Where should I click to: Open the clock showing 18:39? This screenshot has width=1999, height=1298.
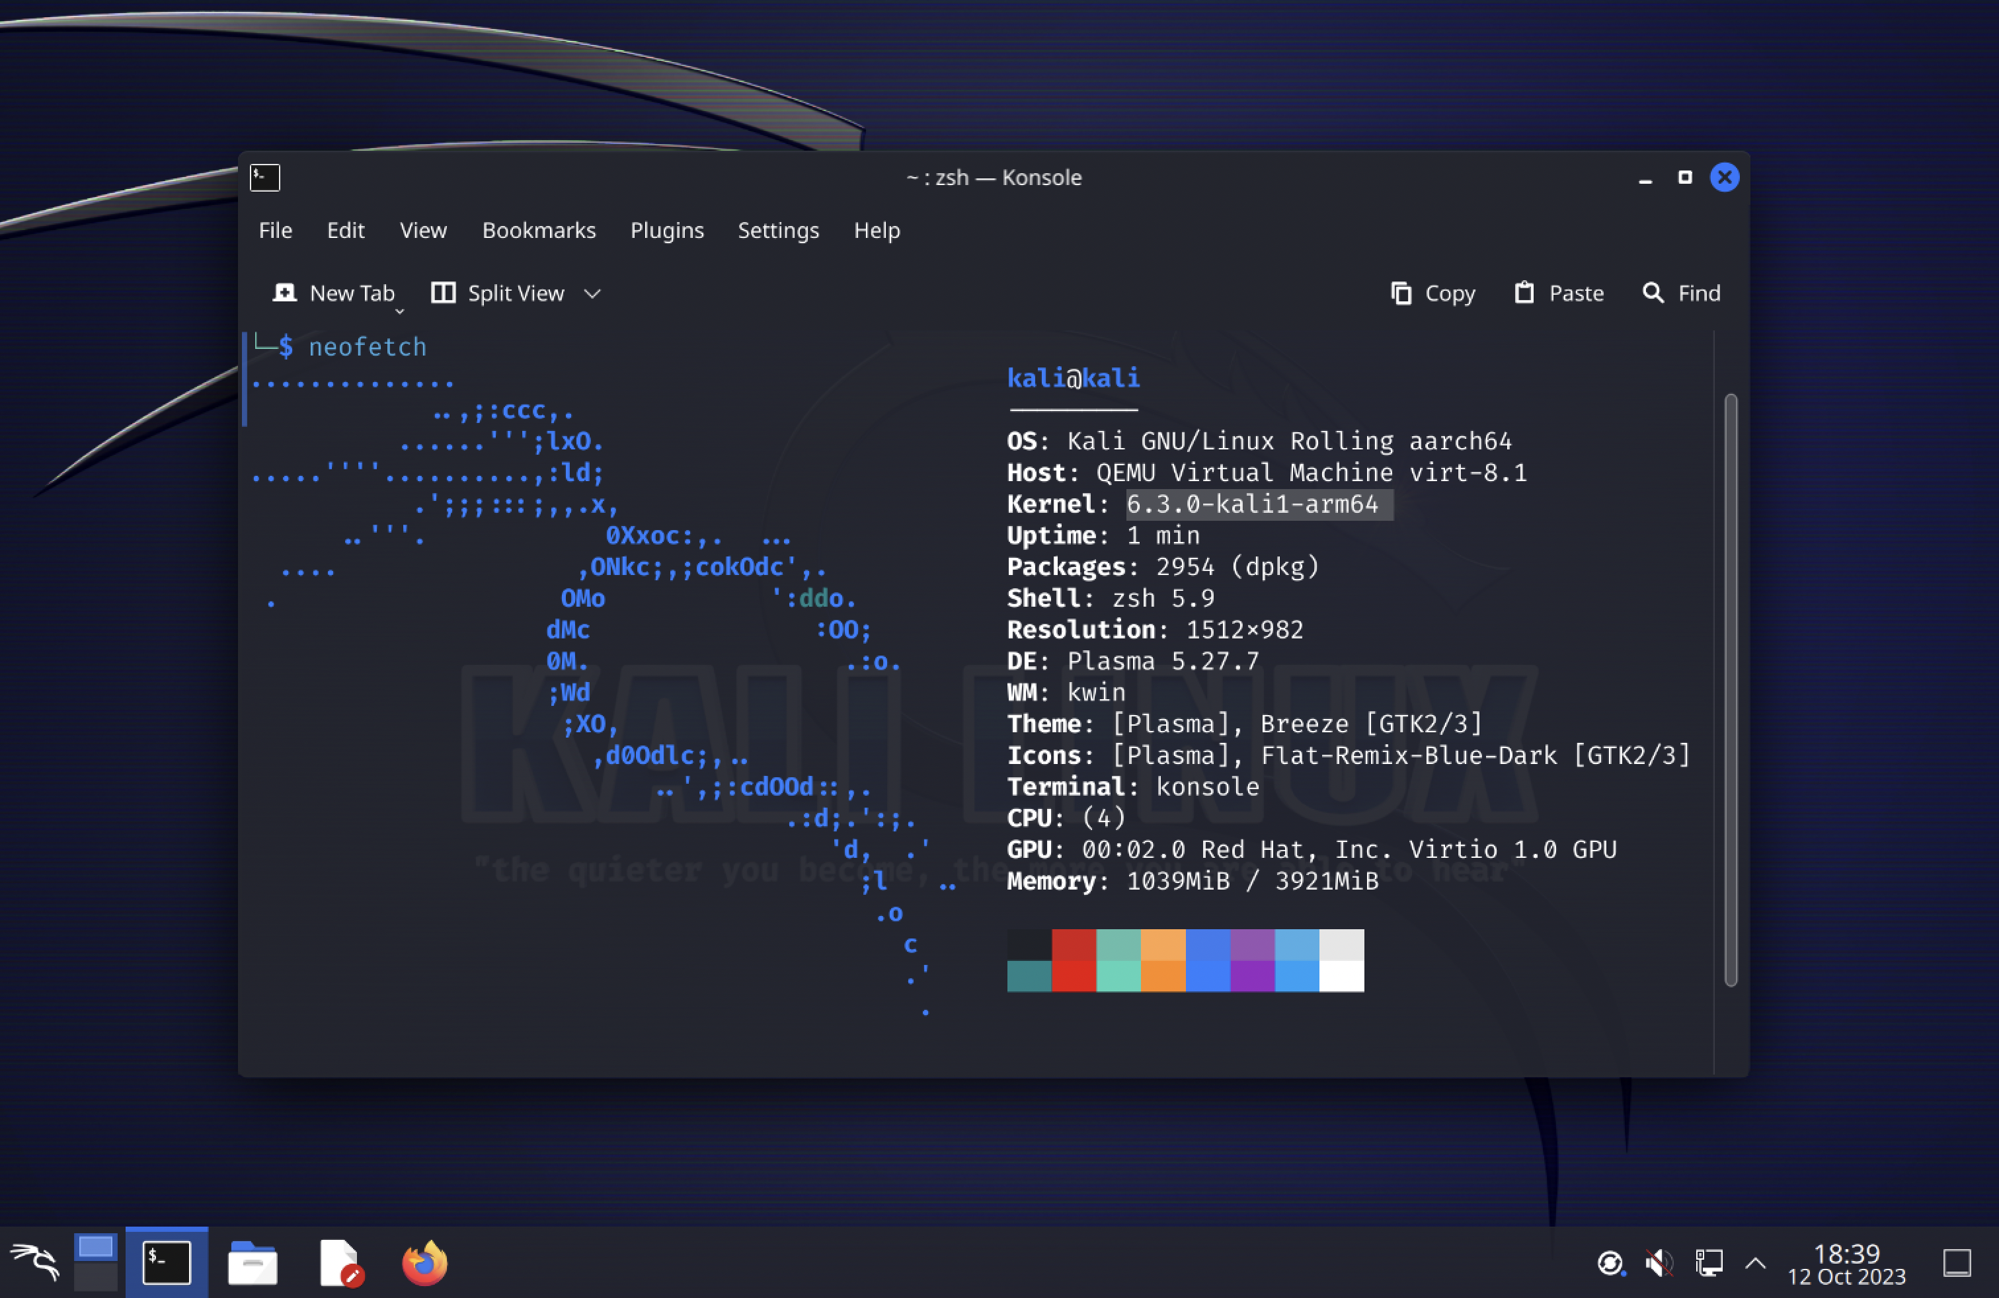(x=1846, y=1264)
